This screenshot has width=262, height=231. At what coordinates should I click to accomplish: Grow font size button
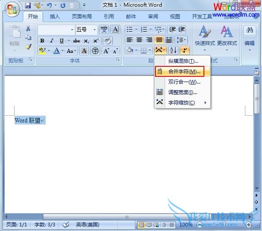pyautogui.click(x=106, y=51)
